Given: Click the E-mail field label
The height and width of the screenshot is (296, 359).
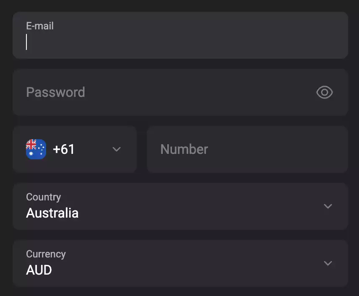Looking at the screenshot, I should [40, 26].
